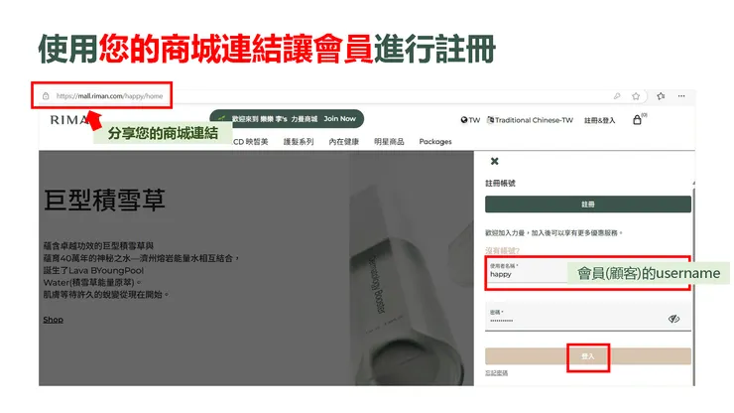This screenshot has height=413, width=734.
Task: Add page to favorites with star icon
Action: coord(636,96)
